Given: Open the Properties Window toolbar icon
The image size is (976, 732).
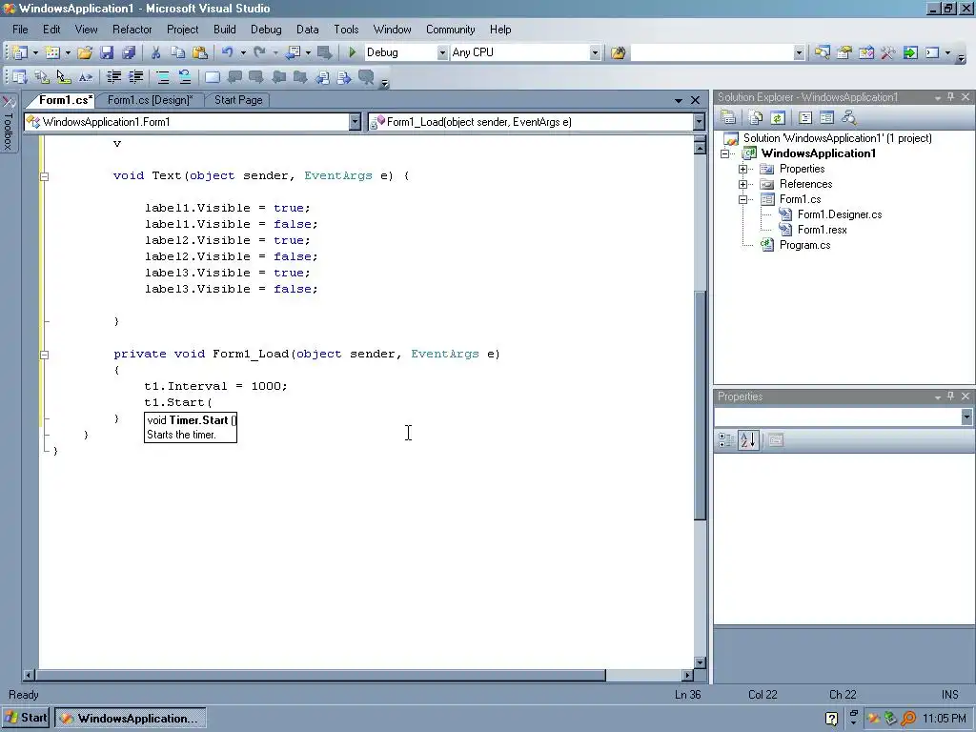Looking at the screenshot, I should (x=844, y=53).
